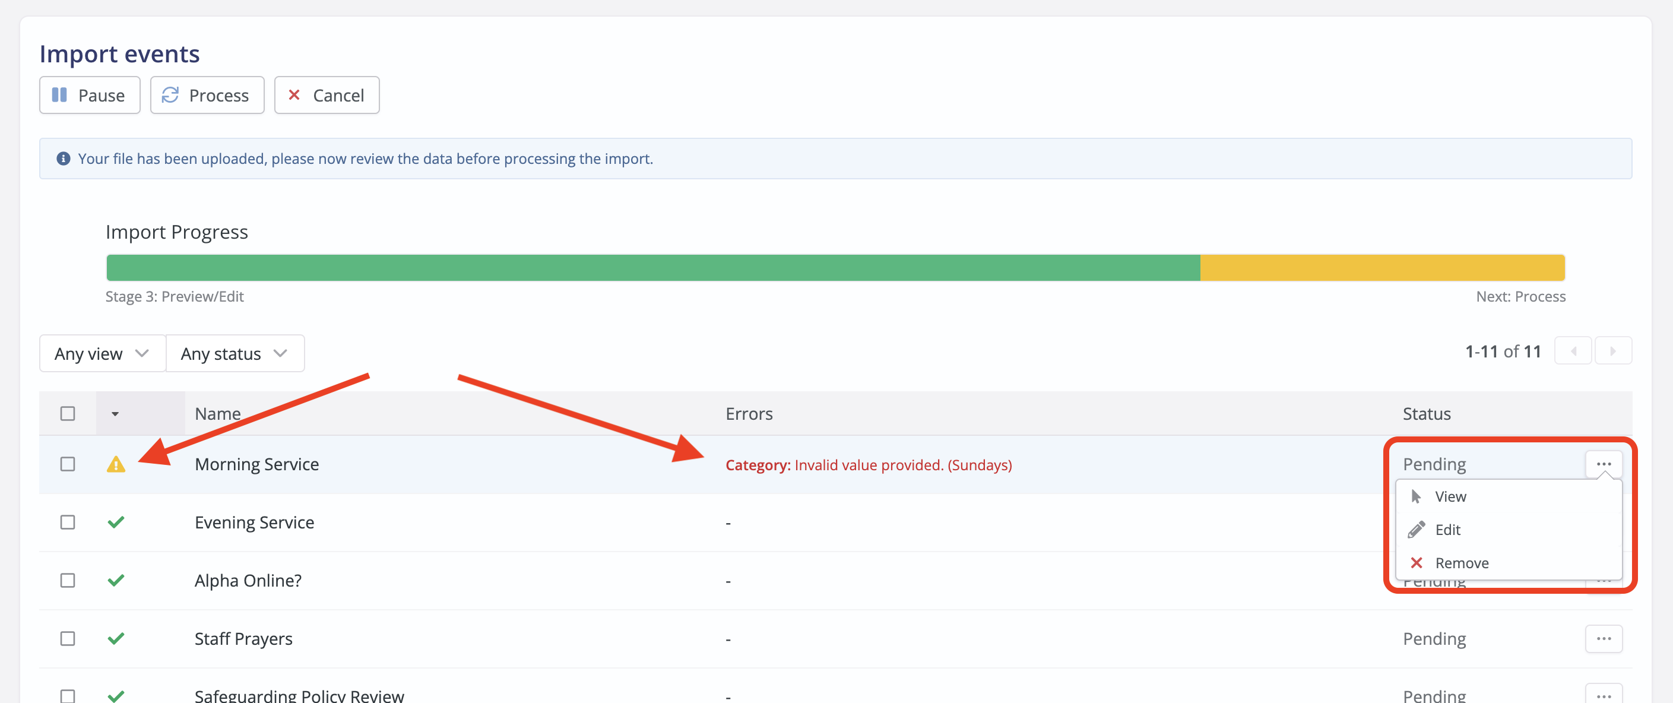Click the Pause icon button

point(59,95)
